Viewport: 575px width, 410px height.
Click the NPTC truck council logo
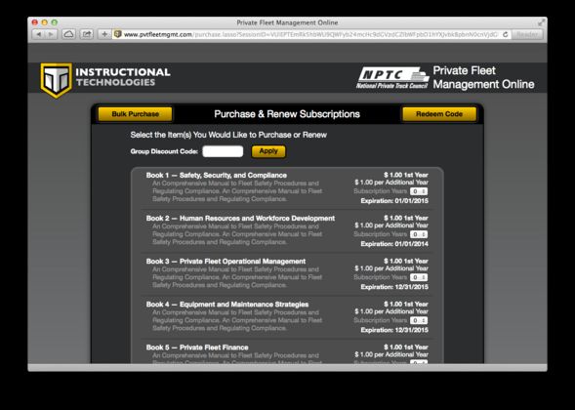(392, 78)
